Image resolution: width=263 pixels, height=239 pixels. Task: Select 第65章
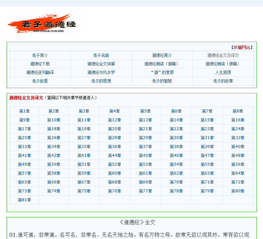[24, 182]
